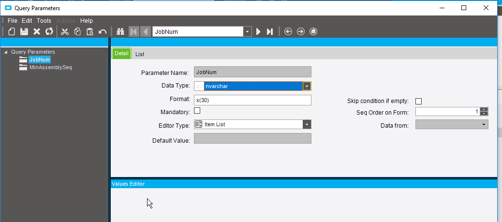Increase Seq Order on Form value
The width and height of the screenshot is (502, 222).
click(485, 110)
